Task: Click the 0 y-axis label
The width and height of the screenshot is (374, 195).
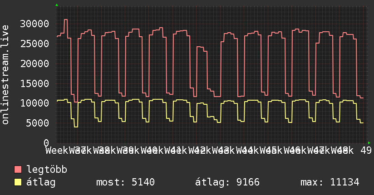Action: coord(46,143)
